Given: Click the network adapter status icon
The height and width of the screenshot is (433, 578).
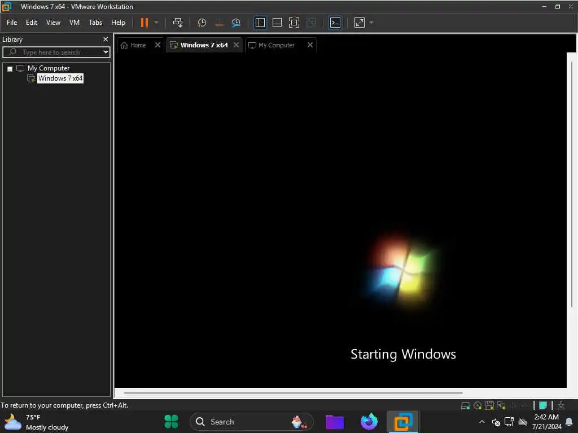Looking at the screenshot, I should [501, 405].
